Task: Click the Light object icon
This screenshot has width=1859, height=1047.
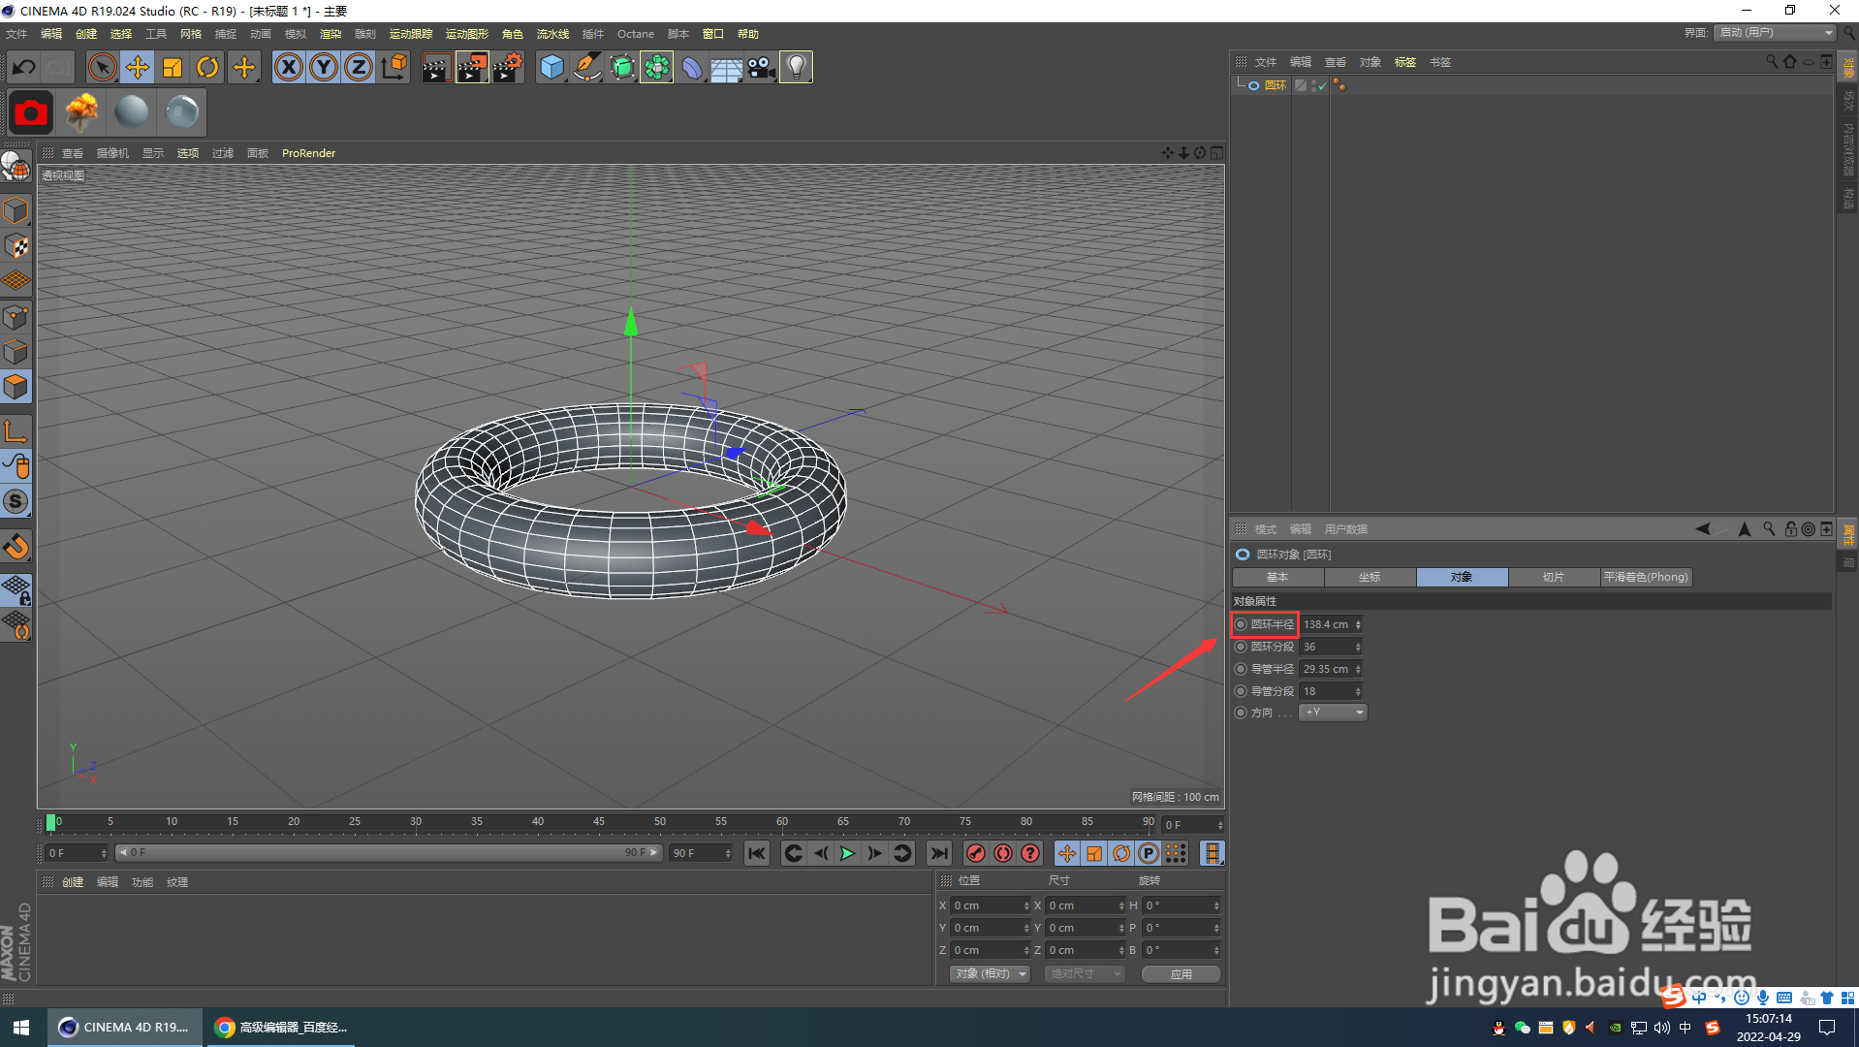Action: pyautogui.click(x=796, y=67)
